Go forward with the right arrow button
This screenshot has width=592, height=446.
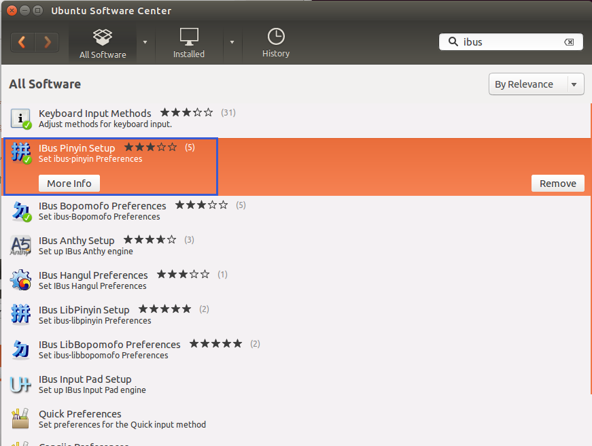click(x=47, y=42)
